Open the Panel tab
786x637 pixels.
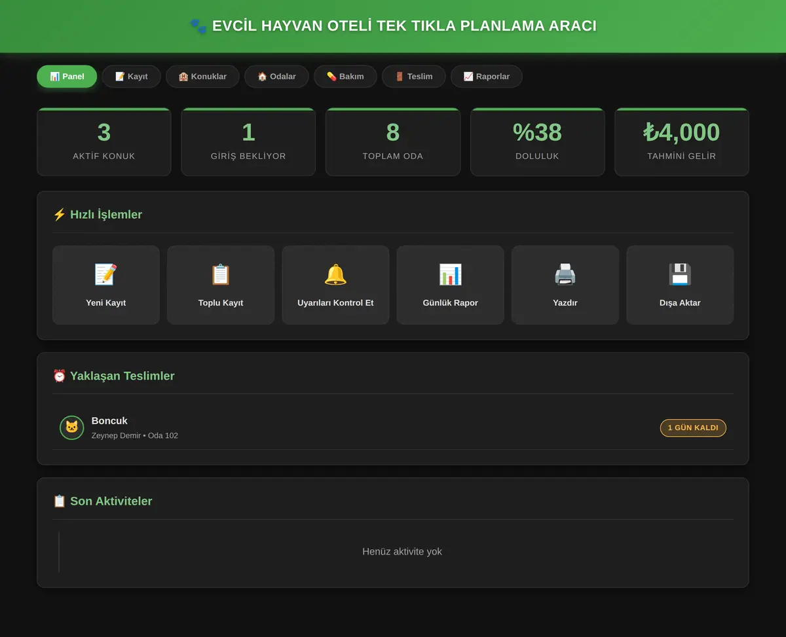(67, 77)
